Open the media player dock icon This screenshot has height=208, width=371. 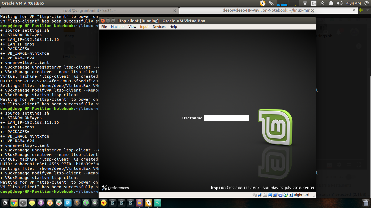(x=149, y=203)
